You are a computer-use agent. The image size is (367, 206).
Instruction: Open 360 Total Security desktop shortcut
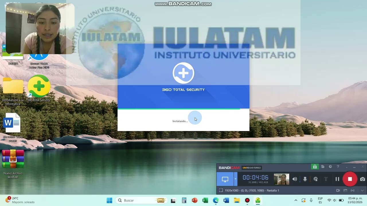39,88
